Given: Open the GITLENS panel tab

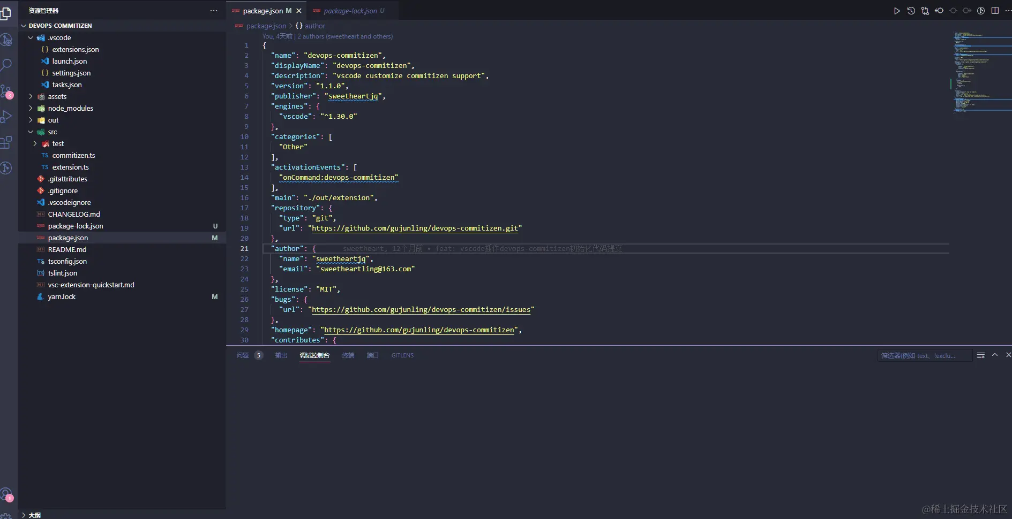Looking at the screenshot, I should click(402, 355).
